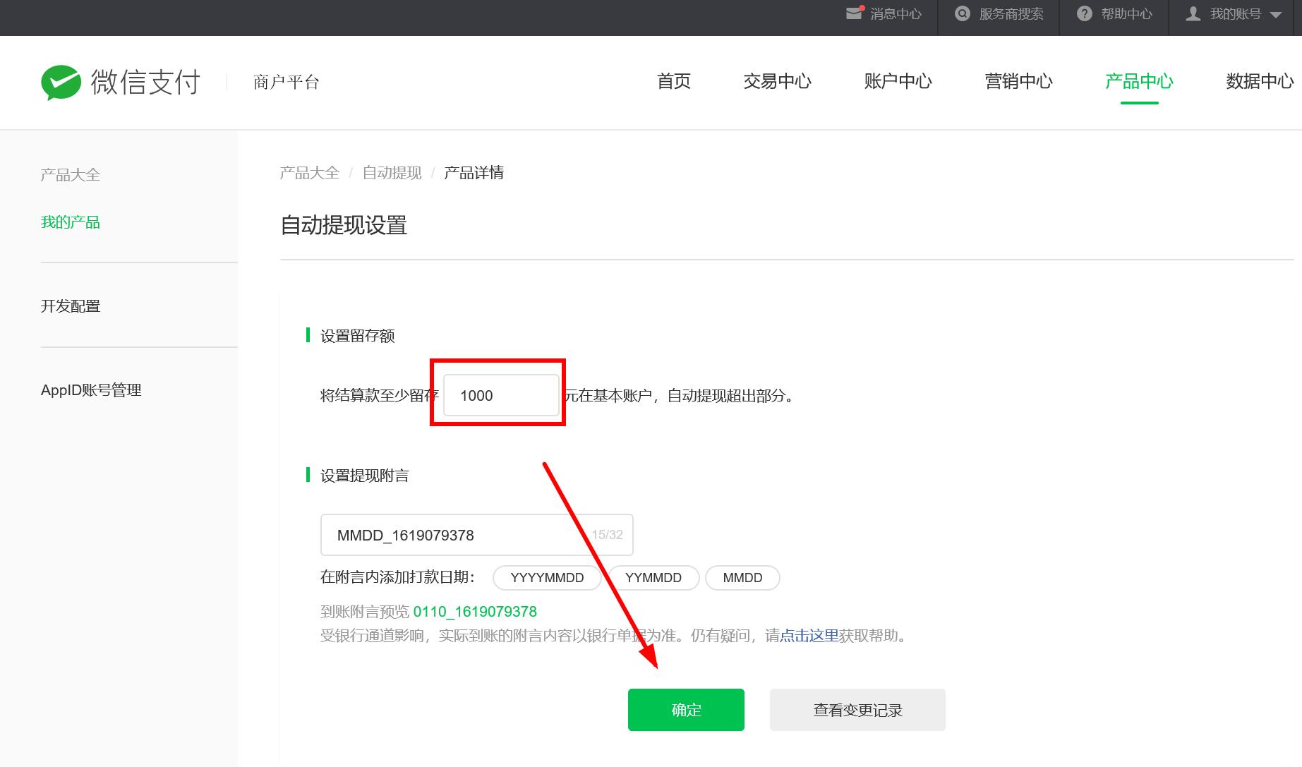The width and height of the screenshot is (1302, 767).
Task: Open 开发配置 in the sidebar
Action: [71, 306]
